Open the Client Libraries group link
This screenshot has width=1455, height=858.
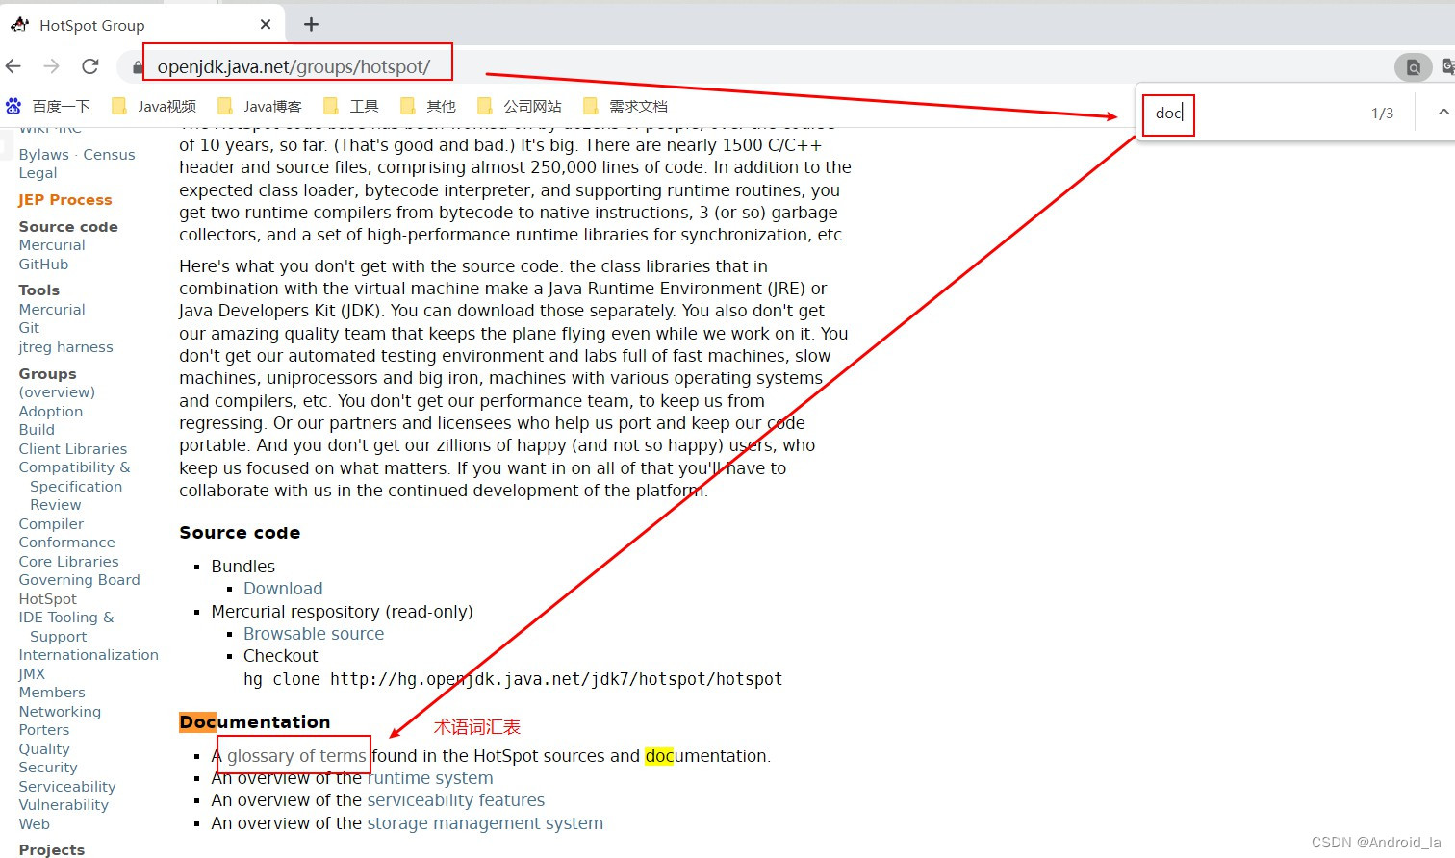[x=73, y=449]
